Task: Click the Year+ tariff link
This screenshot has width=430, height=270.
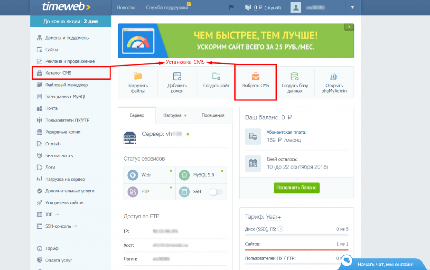Action: tap(273, 217)
